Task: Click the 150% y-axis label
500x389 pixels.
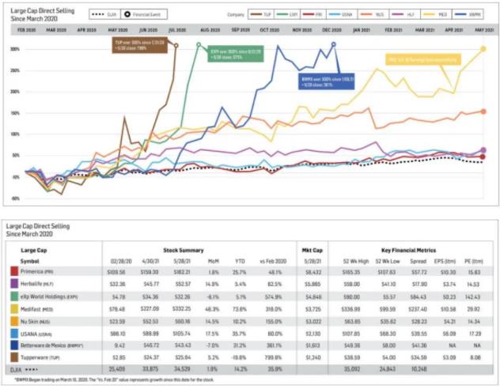Action: click(15, 113)
